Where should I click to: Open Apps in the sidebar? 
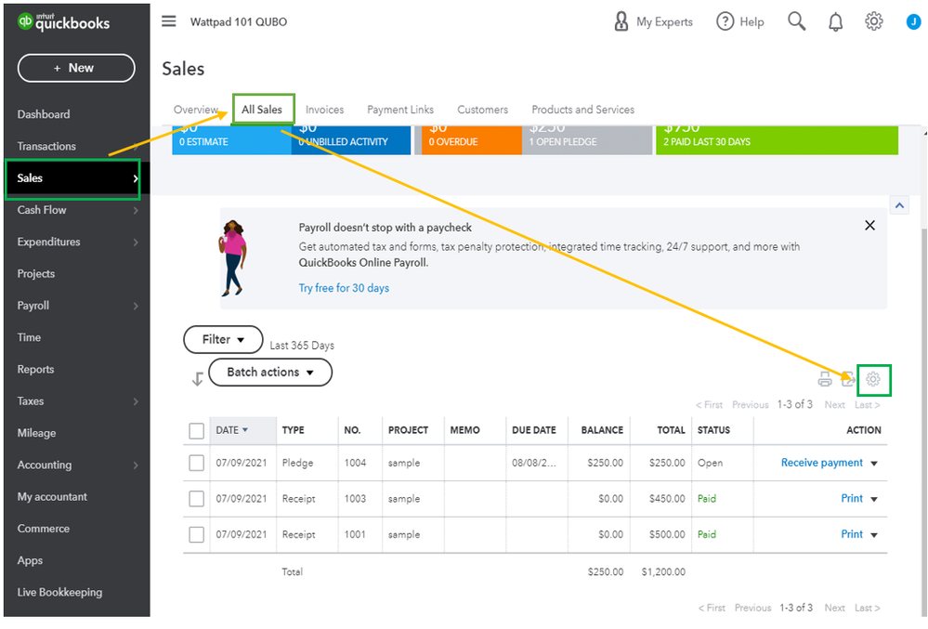tap(30, 560)
